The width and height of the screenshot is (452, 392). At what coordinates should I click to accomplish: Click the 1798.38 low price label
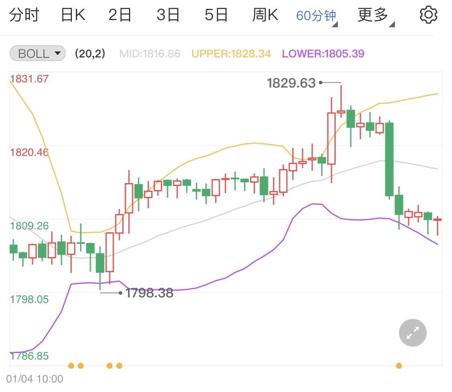[149, 293]
